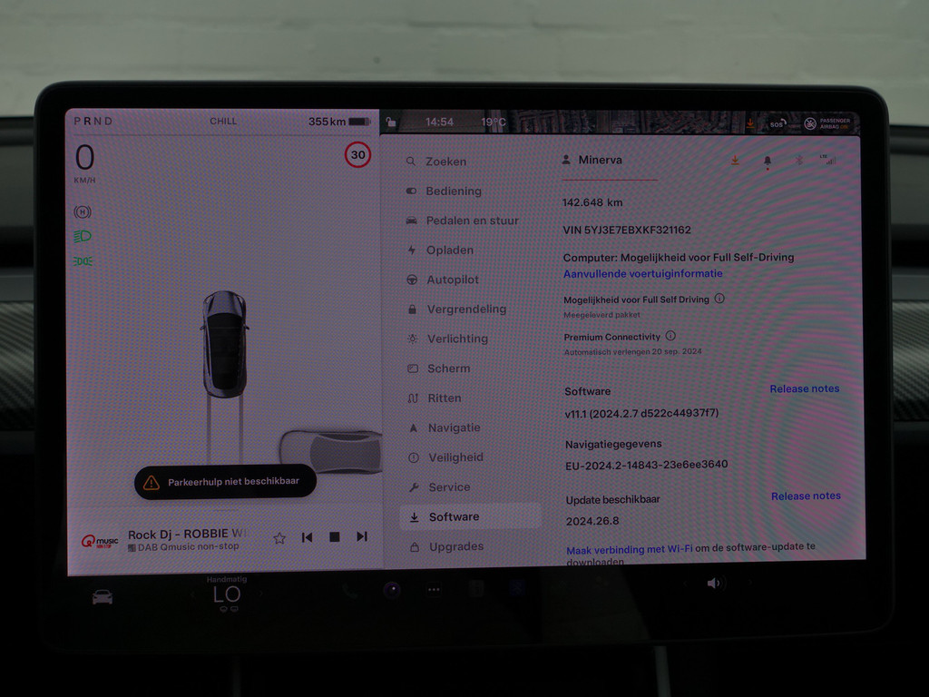Screen dimensions: 929x697
Task: Toggle Auto Hold with the H icon
Action: pyautogui.click(x=82, y=211)
